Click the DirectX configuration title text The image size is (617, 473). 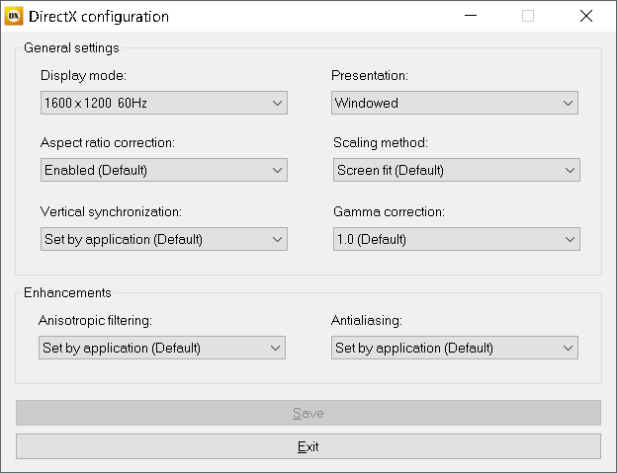[x=99, y=17]
